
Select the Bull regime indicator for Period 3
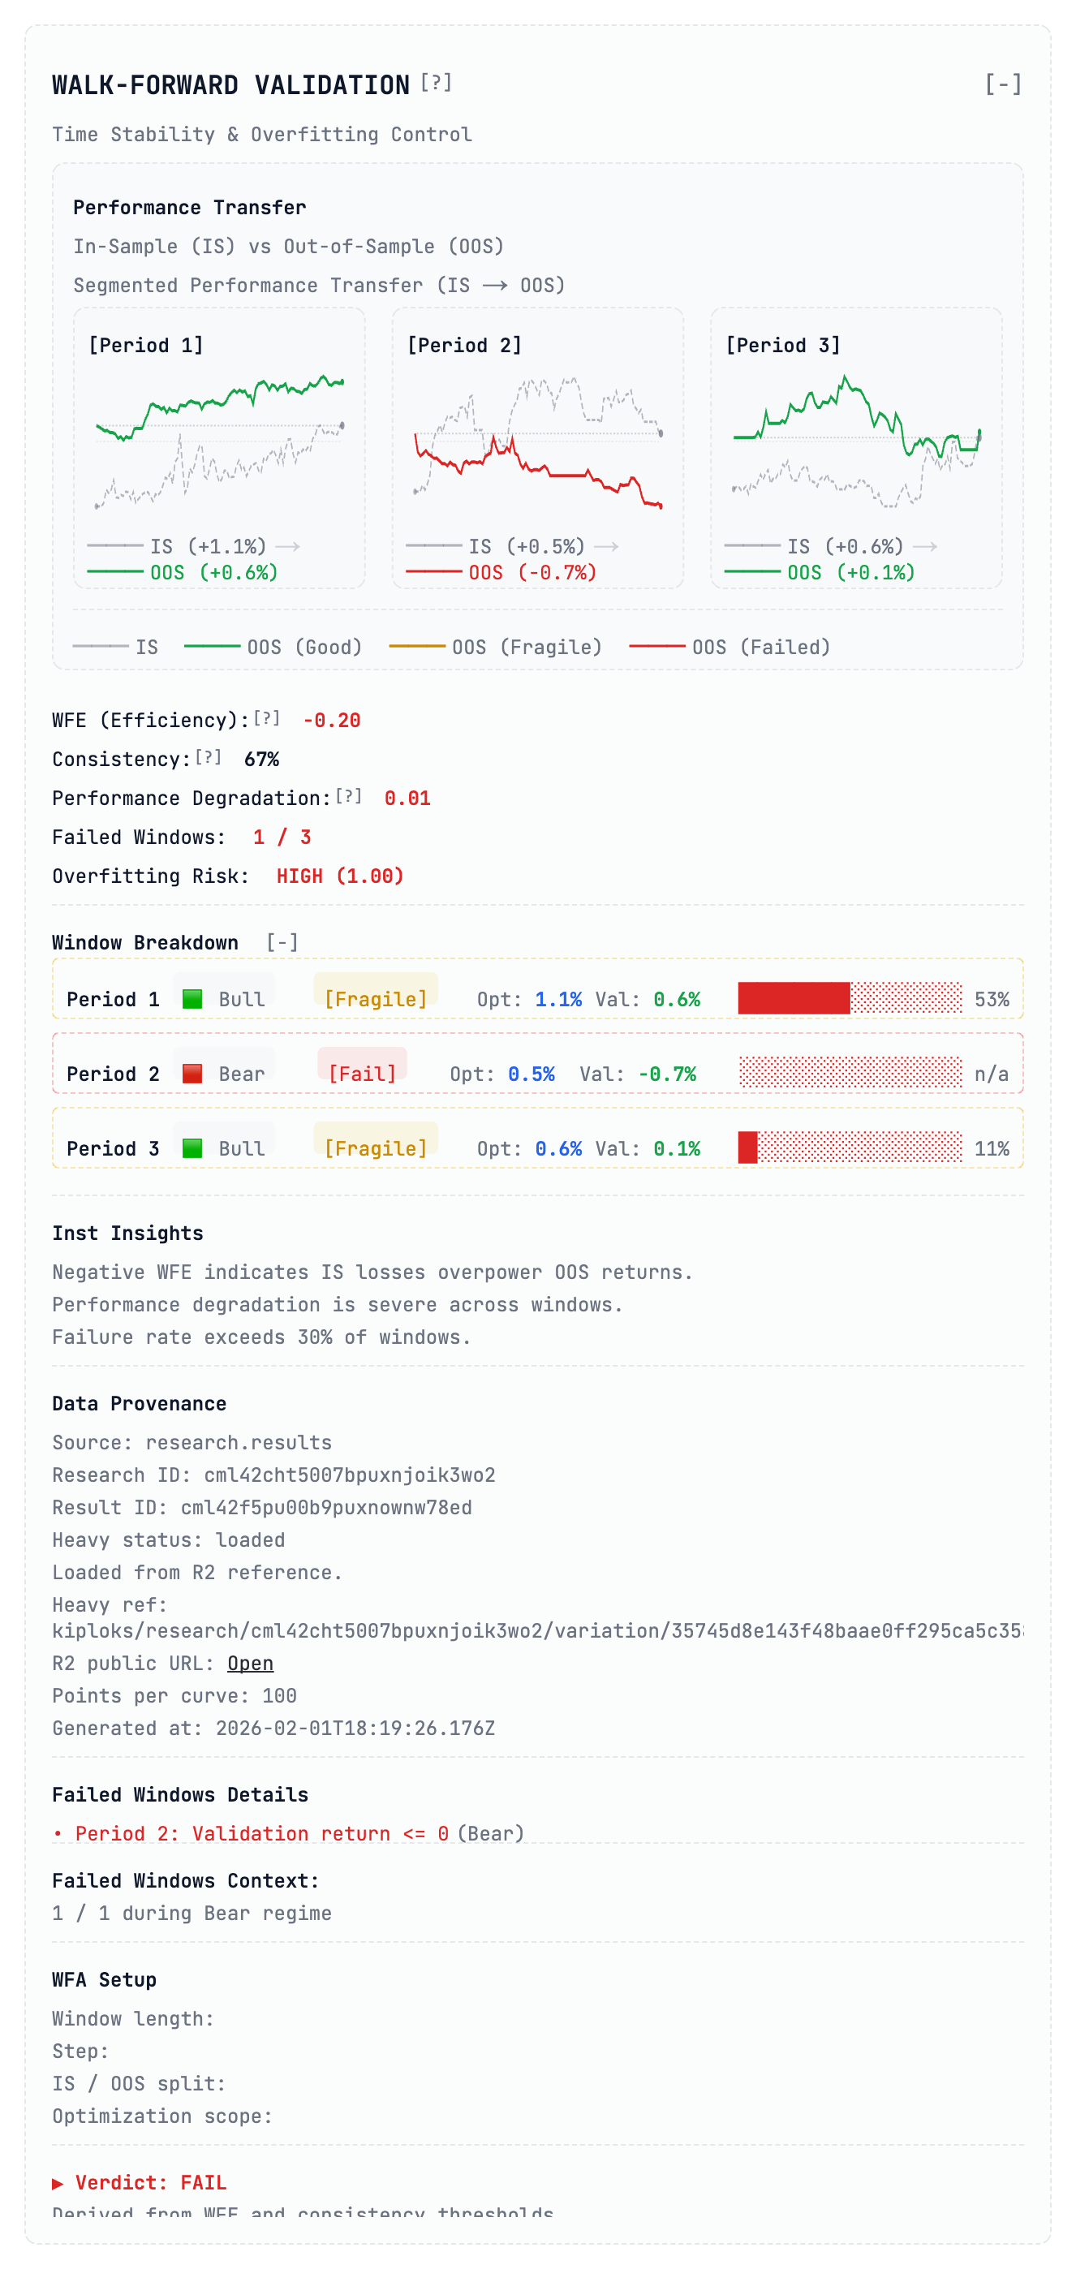click(193, 1147)
